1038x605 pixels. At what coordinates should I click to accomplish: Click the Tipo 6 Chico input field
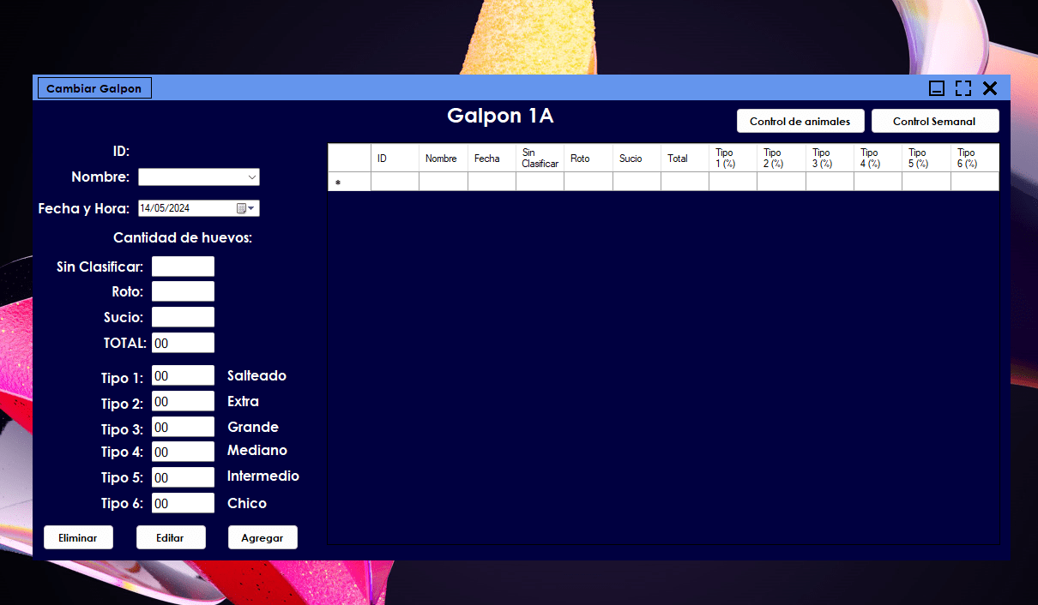[183, 503]
